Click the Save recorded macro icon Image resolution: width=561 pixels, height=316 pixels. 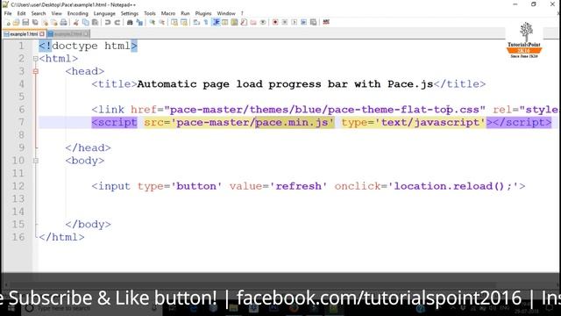(x=313, y=22)
